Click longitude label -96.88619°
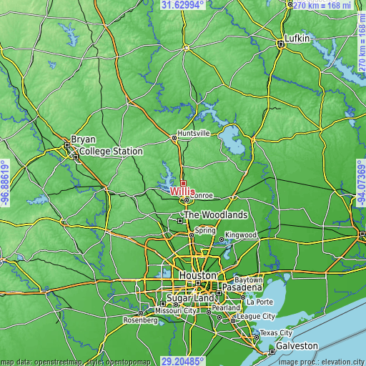The width and height of the screenshot is (366, 366). (5, 183)
